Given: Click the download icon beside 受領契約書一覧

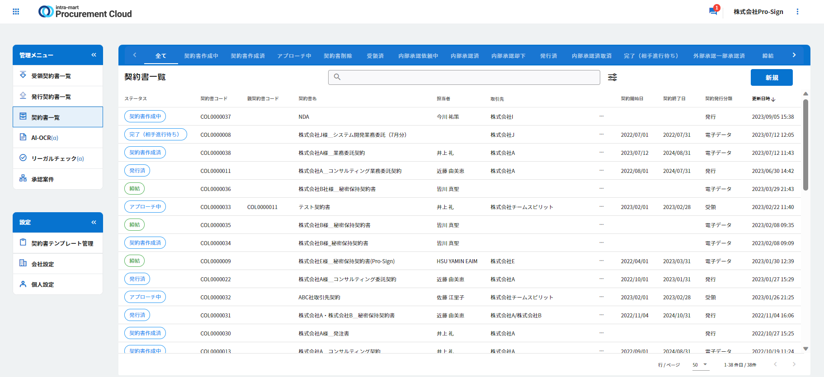Looking at the screenshot, I should 23,75.
